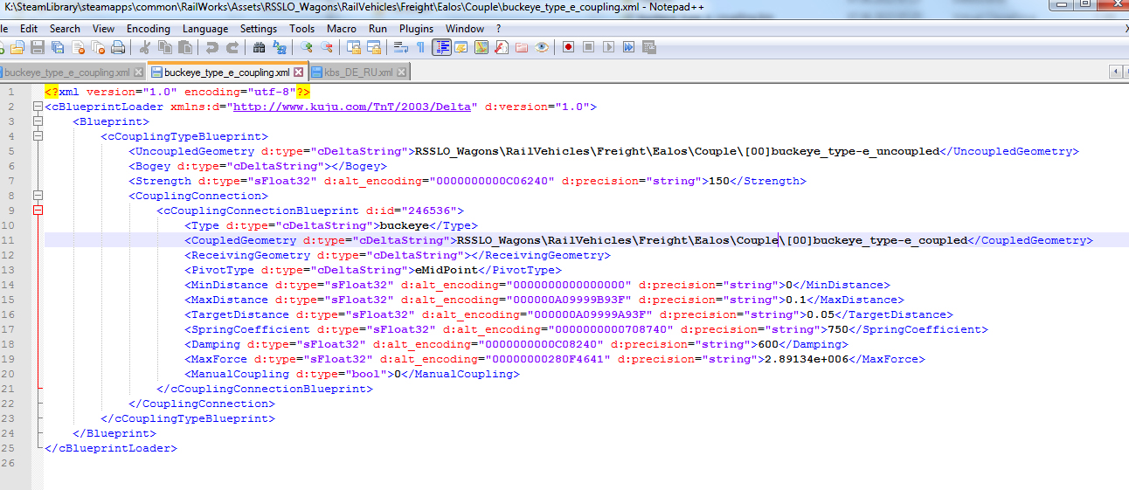Open the Settings menu
This screenshot has width=1129, height=490.
tap(259, 29)
